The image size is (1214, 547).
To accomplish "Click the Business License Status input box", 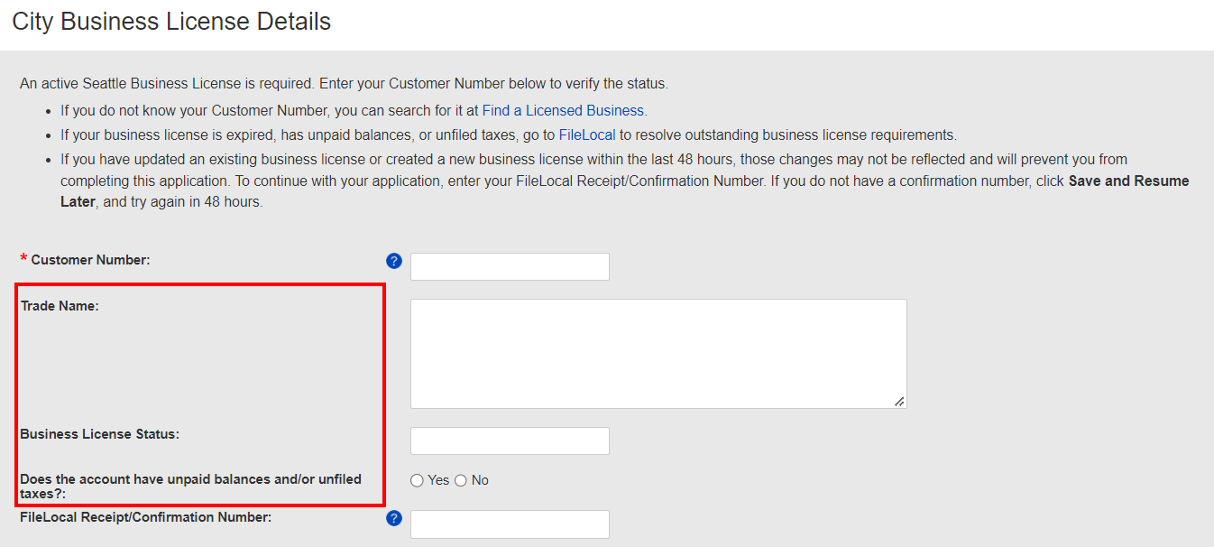I will [510, 440].
